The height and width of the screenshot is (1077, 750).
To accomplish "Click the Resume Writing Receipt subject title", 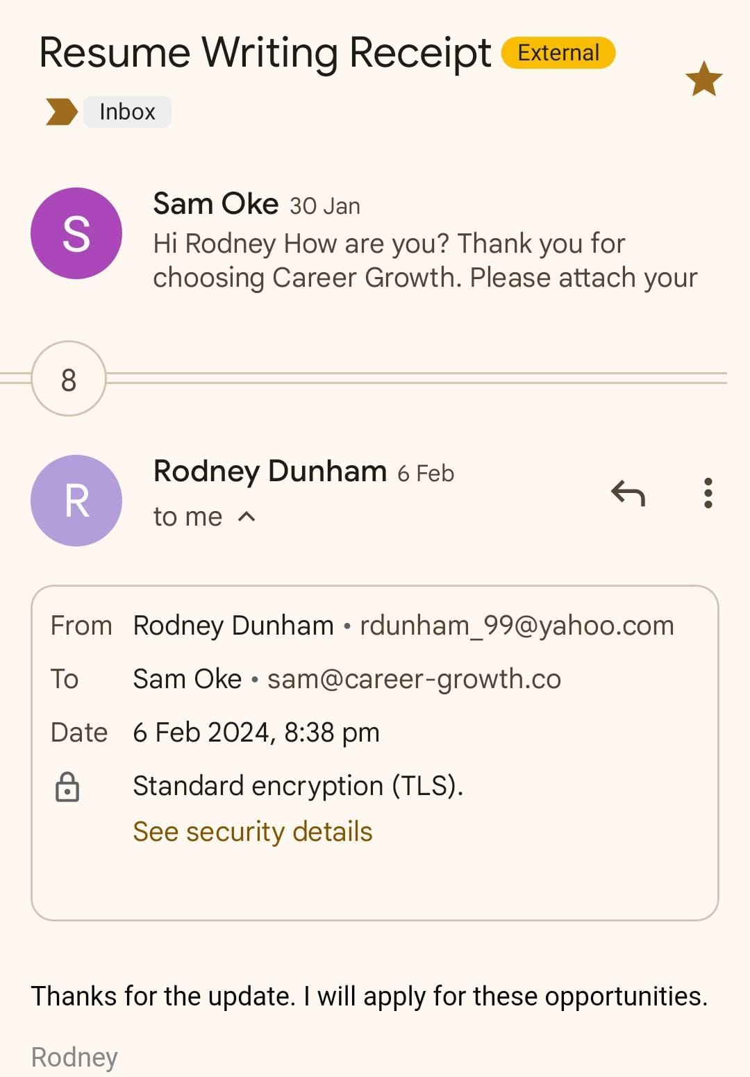I will pyautogui.click(x=265, y=53).
